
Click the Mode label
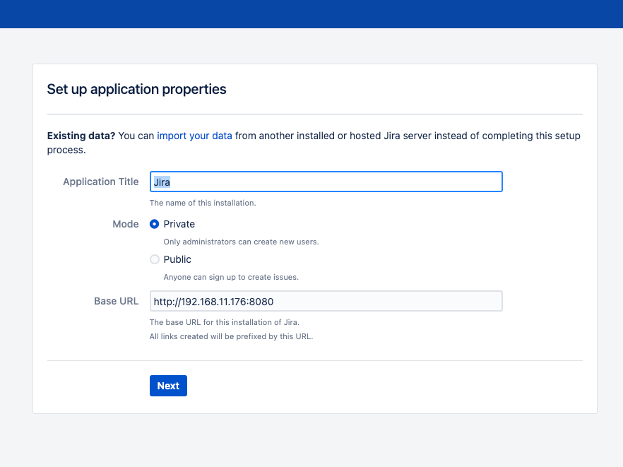pos(126,224)
